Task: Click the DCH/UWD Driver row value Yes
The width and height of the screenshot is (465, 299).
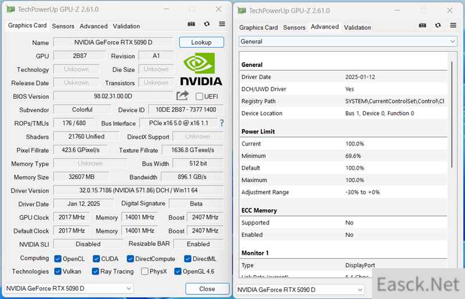Action: [x=349, y=89]
